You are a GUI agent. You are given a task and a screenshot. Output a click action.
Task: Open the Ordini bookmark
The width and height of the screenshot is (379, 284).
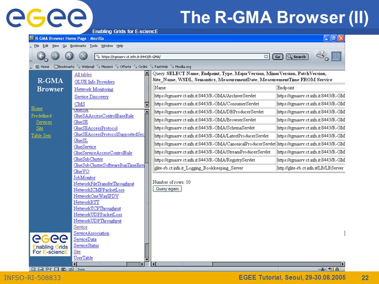pyautogui.click(x=141, y=67)
